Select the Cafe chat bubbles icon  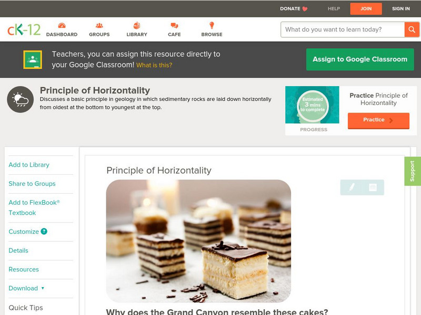point(174,26)
